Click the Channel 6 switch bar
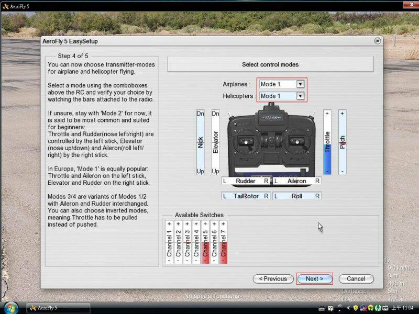This screenshot has height=314, width=419. pyautogui.click(x=214, y=242)
